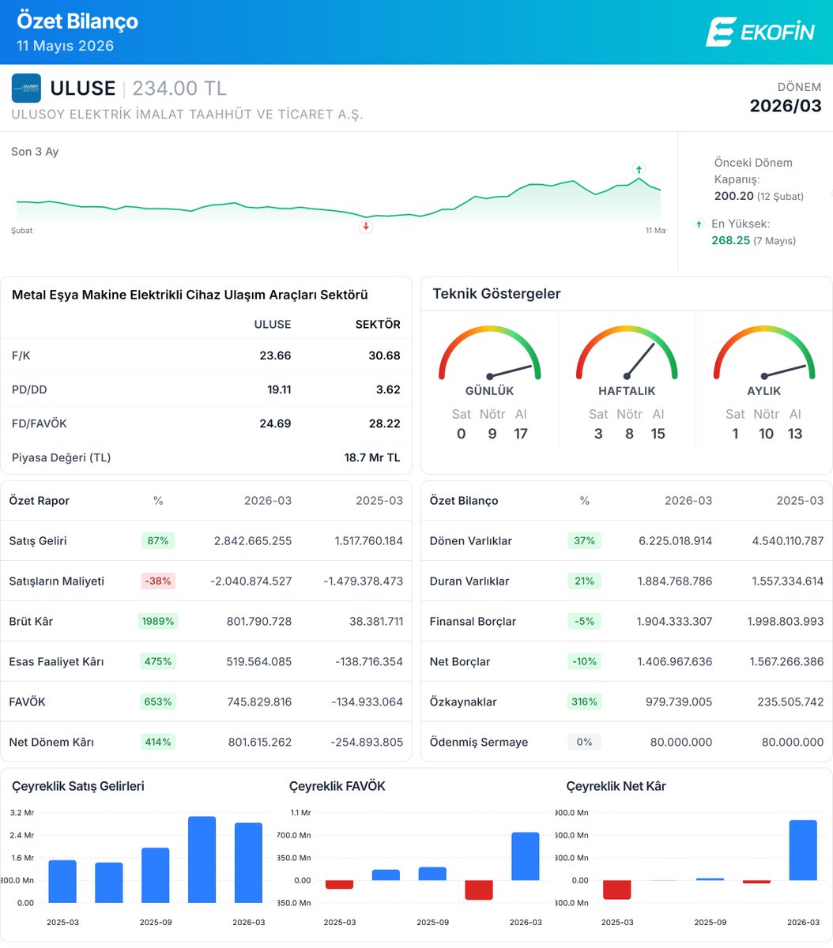The width and height of the screenshot is (833, 948).
Task: Click Satış Geliri 2026-03 value 2.842.665.255
Action: (x=253, y=541)
